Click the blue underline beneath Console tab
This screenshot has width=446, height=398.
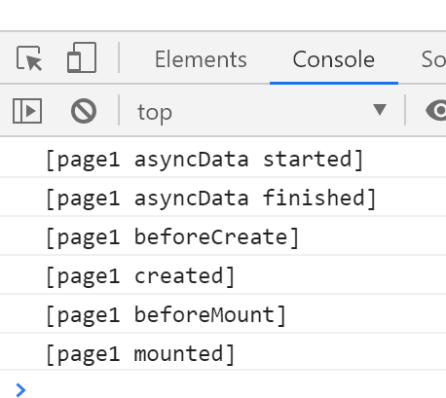[x=334, y=84]
